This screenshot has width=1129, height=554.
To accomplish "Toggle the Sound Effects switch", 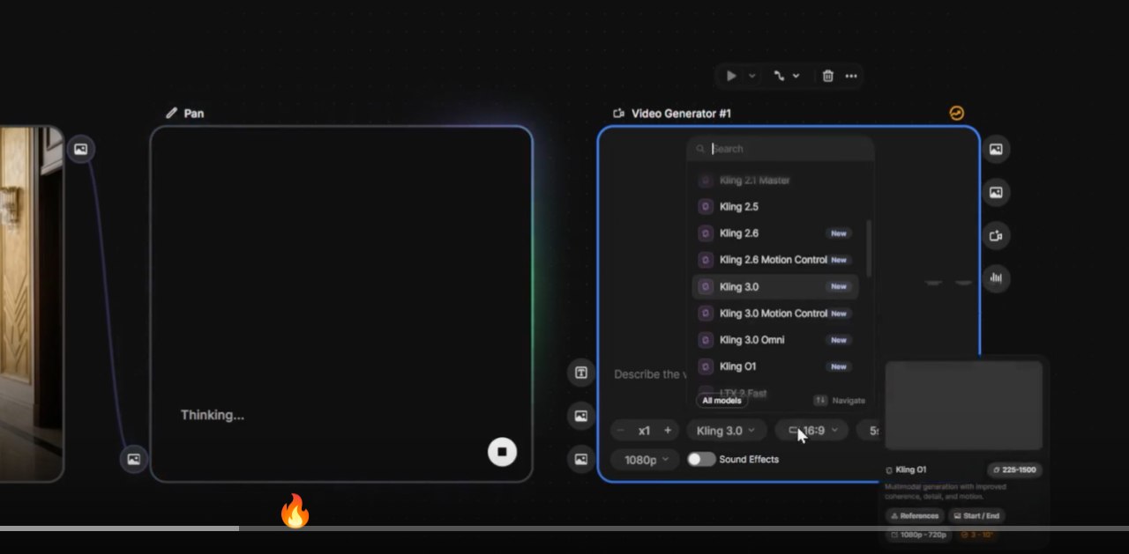I will 701,459.
